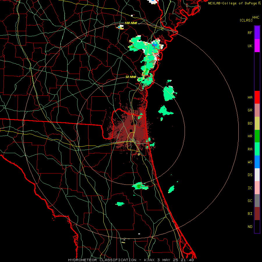The height and width of the screenshot is (262, 262).
Task: Click the IC legend label
Action: click(250, 188)
